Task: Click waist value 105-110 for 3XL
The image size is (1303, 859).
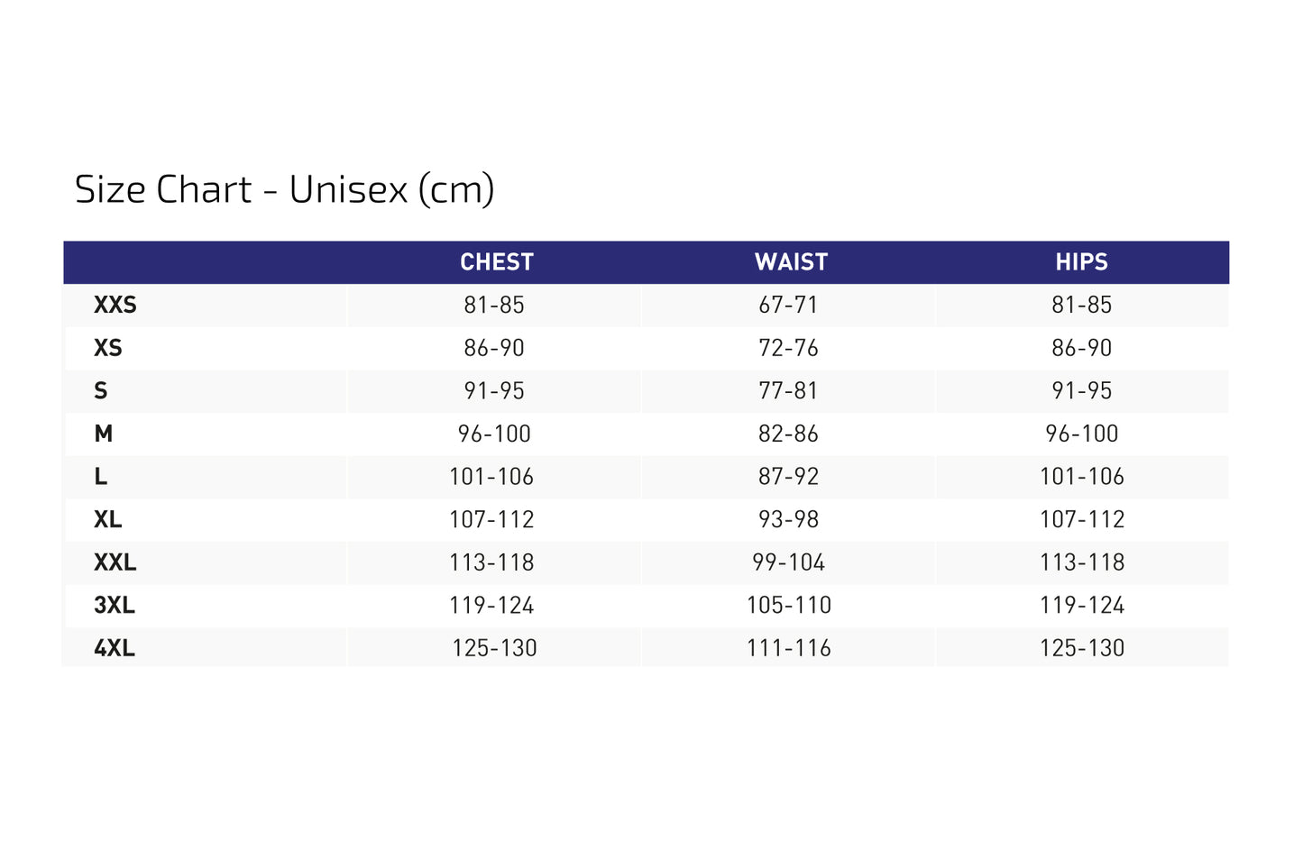Action: coord(789,605)
